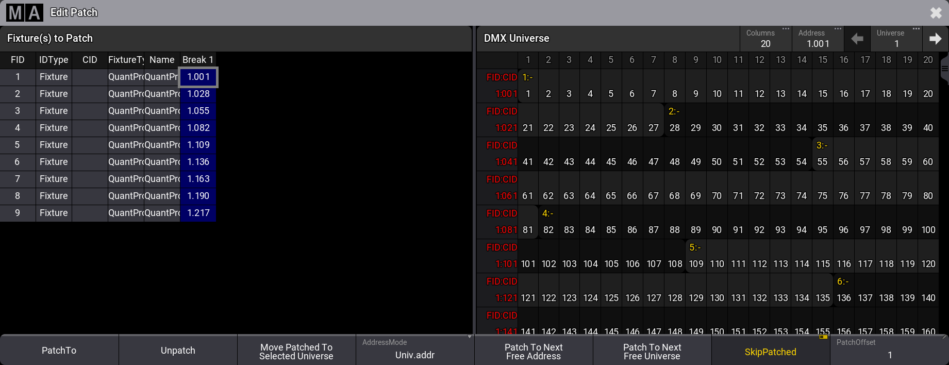Open the Columns setting field
The height and width of the screenshot is (365, 949).
765,39
